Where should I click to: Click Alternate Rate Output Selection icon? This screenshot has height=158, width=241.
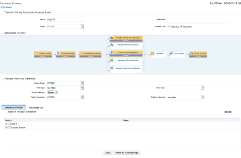tap(112, 68)
